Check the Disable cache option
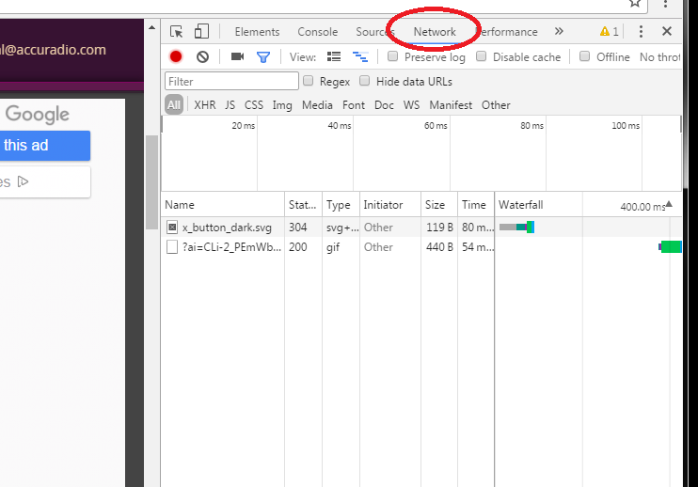Image resolution: width=698 pixels, height=487 pixels. 483,57
